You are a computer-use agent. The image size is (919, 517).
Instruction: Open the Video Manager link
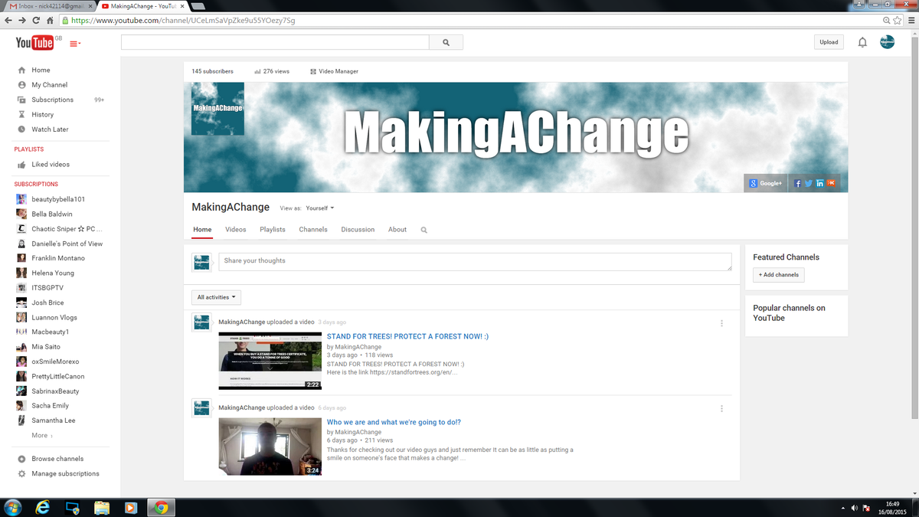(x=334, y=71)
